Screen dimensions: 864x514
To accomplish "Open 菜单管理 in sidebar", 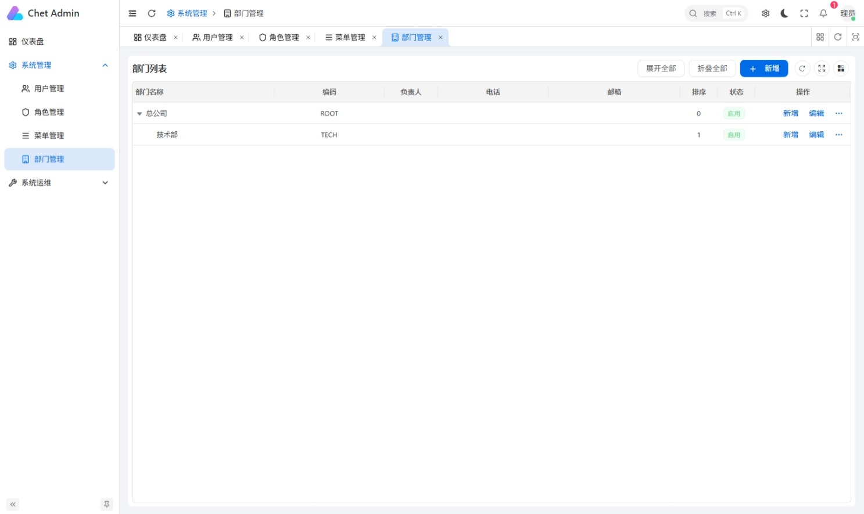I will coord(59,136).
